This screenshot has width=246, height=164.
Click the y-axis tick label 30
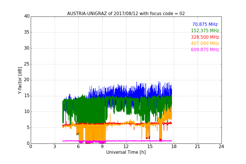pos(27,48)
